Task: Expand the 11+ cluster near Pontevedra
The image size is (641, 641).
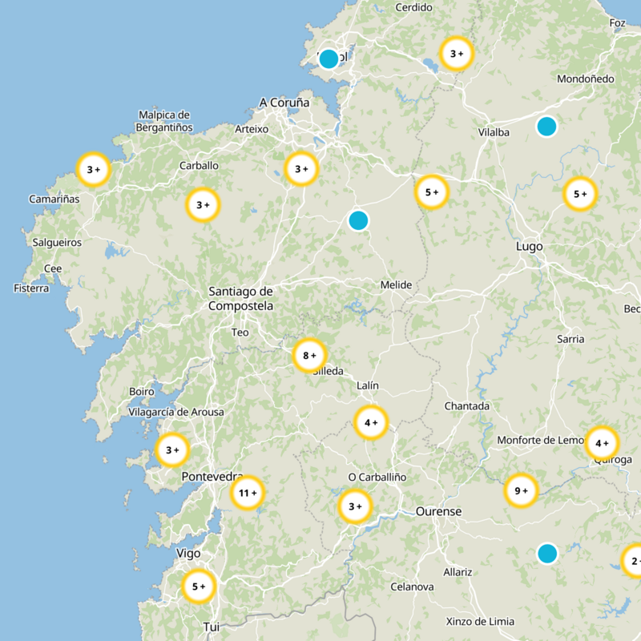Action: [x=248, y=493]
